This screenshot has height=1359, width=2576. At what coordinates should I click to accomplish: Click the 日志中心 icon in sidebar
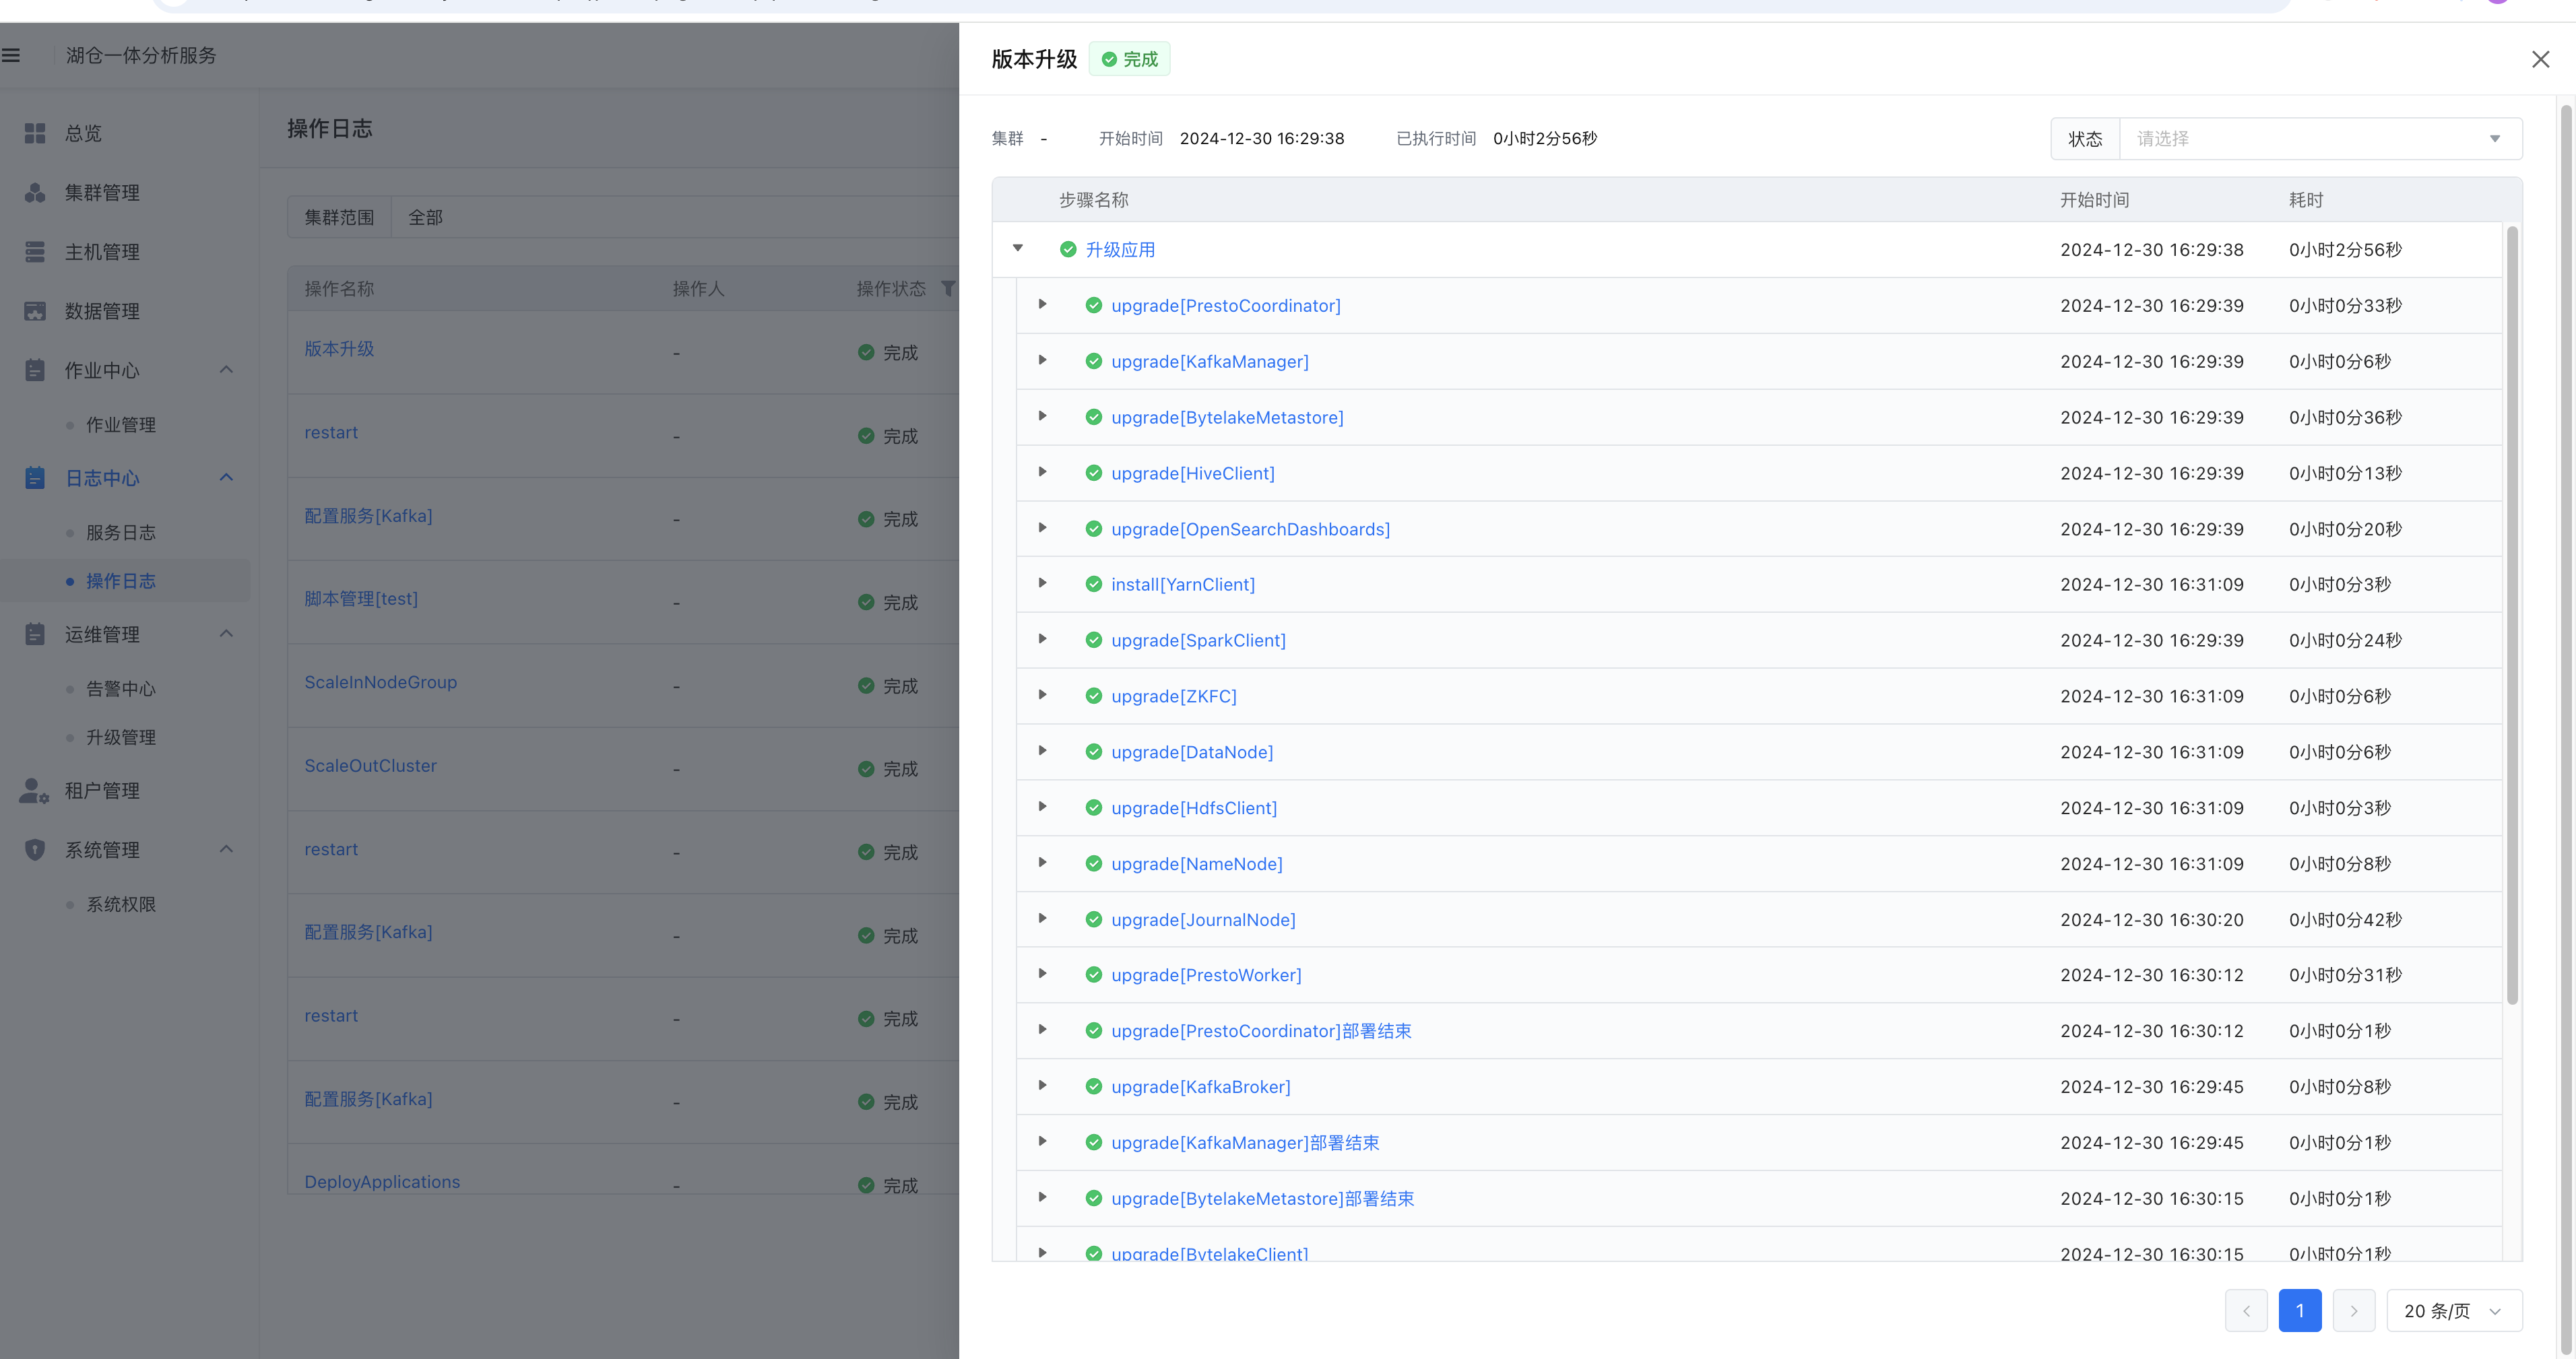(x=35, y=478)
